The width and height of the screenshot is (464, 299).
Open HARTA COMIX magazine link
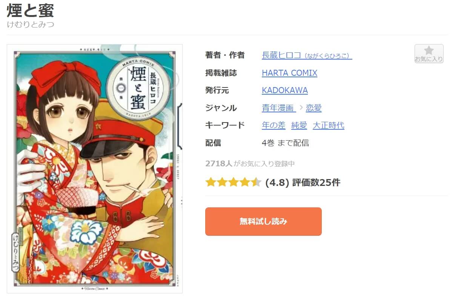(x=289, y=73)
